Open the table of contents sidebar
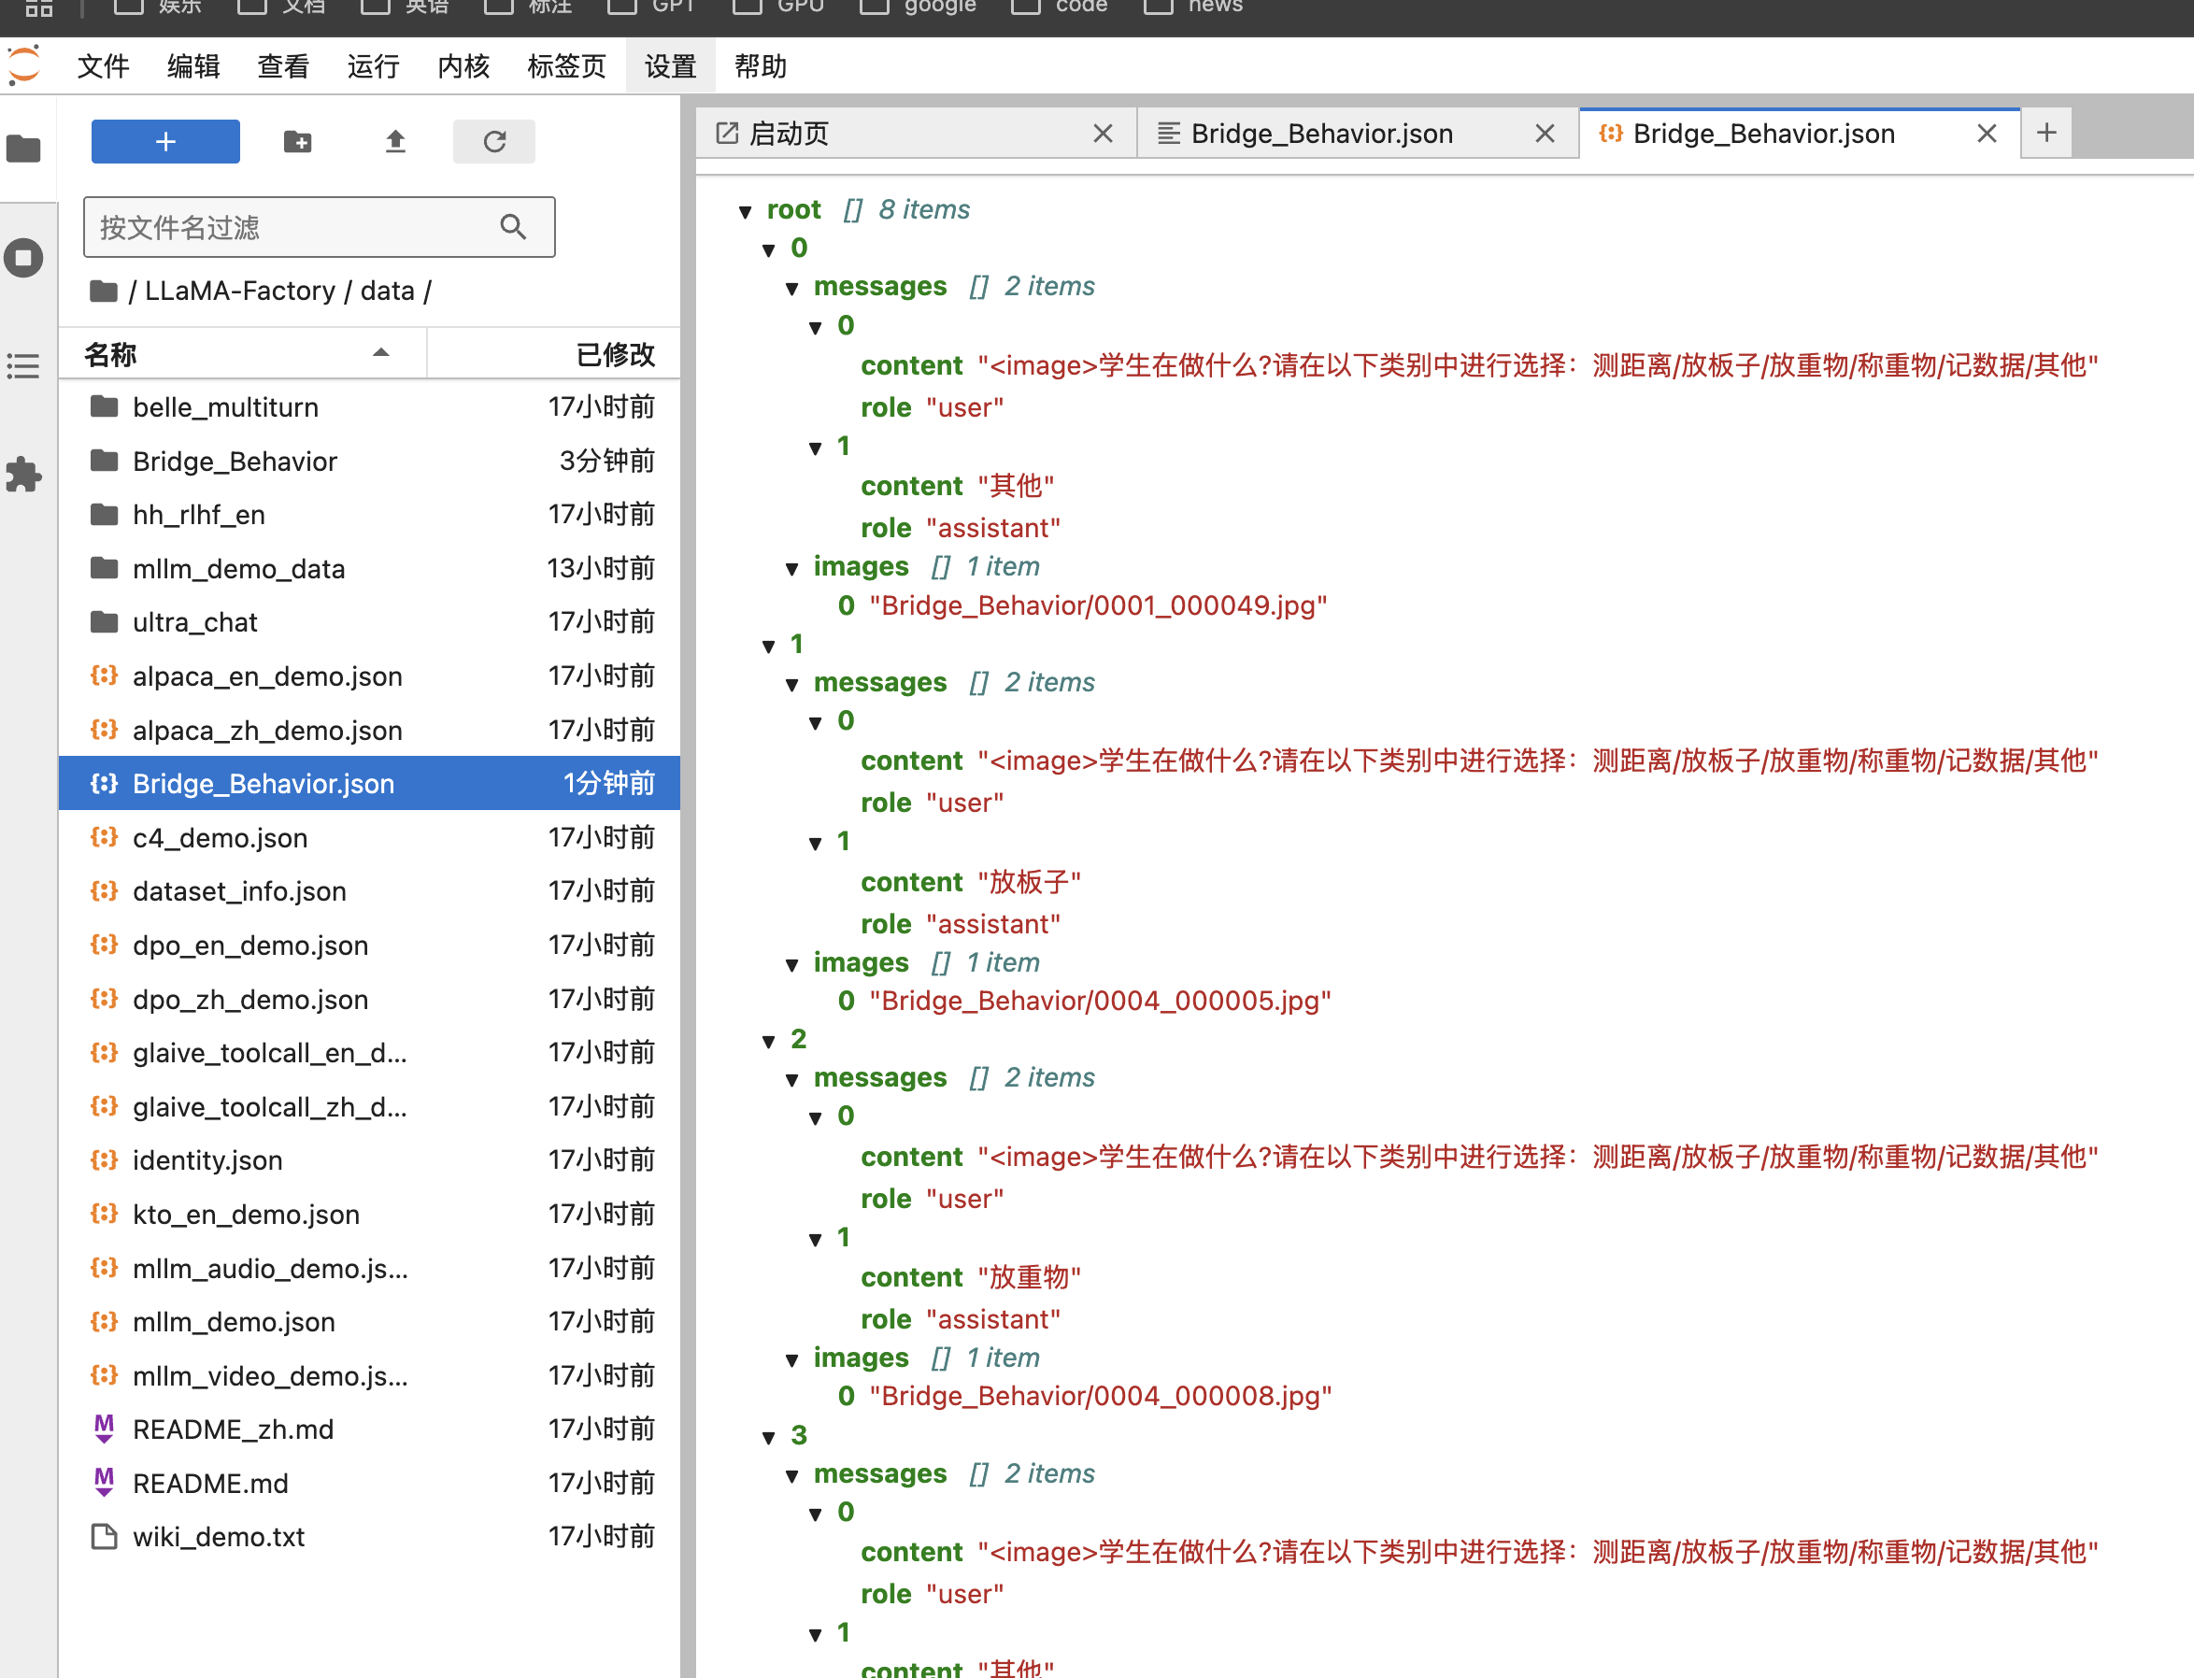Viewport: 2194px width, 1678px height. tap(24, 365)
